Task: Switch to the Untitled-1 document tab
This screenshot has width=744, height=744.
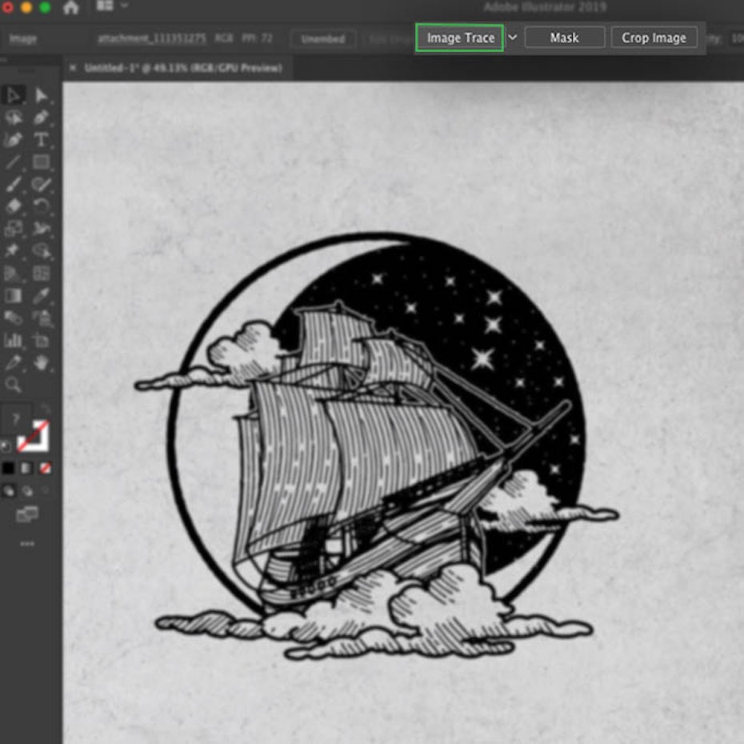Action: (182, 69)
